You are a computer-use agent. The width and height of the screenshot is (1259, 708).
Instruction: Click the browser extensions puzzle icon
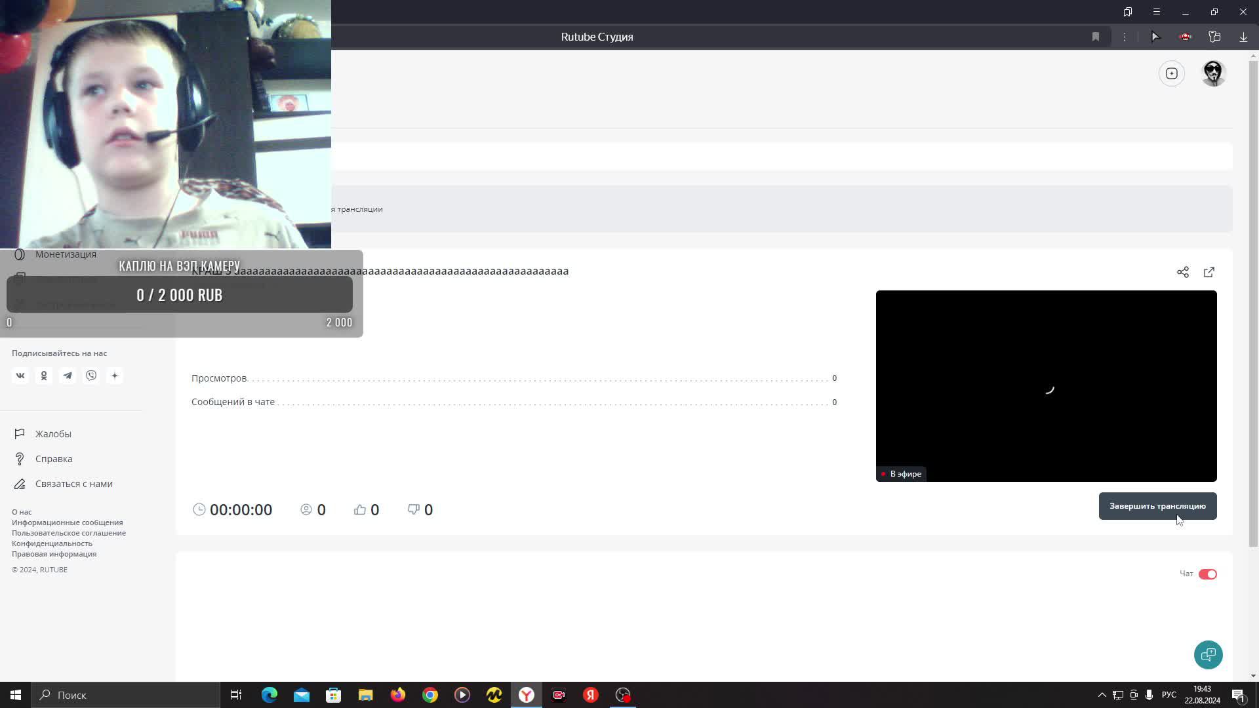pos(1214,37)
